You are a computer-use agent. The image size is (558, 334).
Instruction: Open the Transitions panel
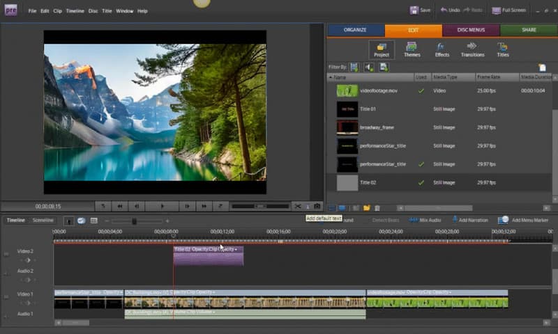click(472, 49)
